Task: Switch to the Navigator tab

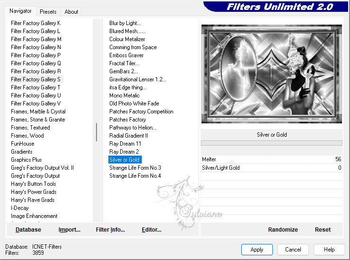Action: [20, 11]
